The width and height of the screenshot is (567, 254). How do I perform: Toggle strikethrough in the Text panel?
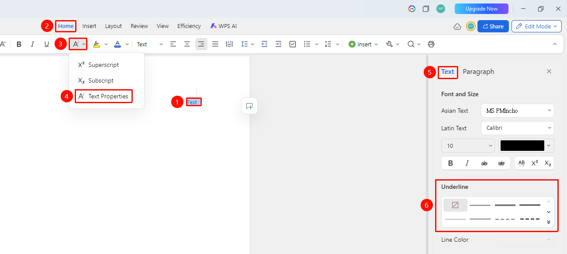[x=484, y=163]
